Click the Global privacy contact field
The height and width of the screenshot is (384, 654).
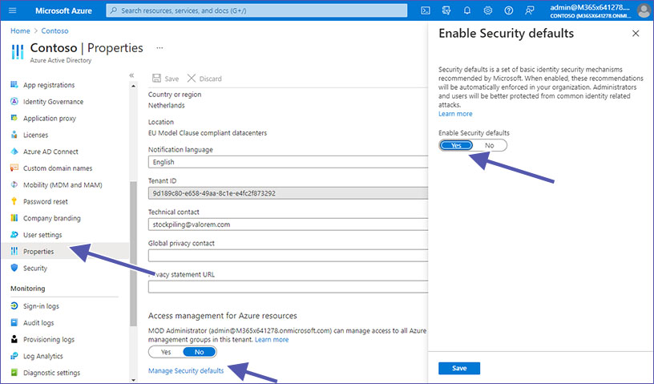[289, 256]
